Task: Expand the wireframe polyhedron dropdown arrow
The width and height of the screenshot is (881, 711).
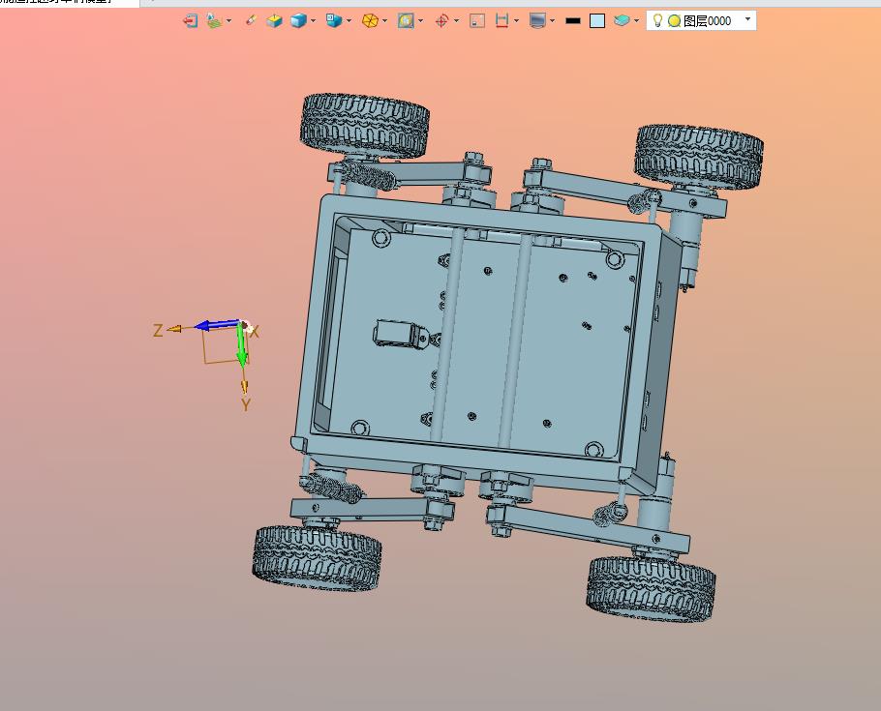Action: click(x=385, y=21)
